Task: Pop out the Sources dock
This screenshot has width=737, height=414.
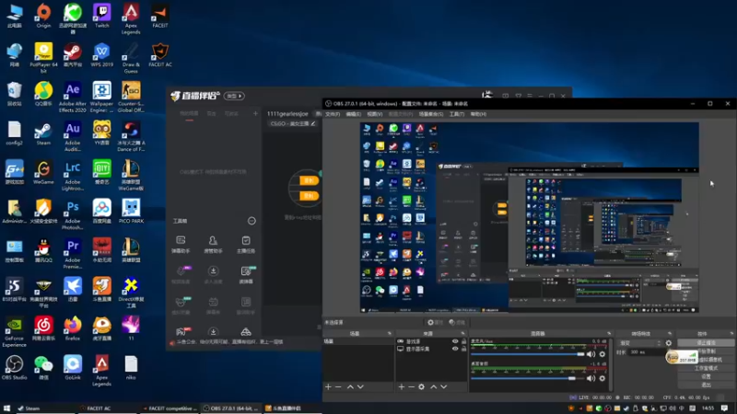Action: tap(462, 333)
